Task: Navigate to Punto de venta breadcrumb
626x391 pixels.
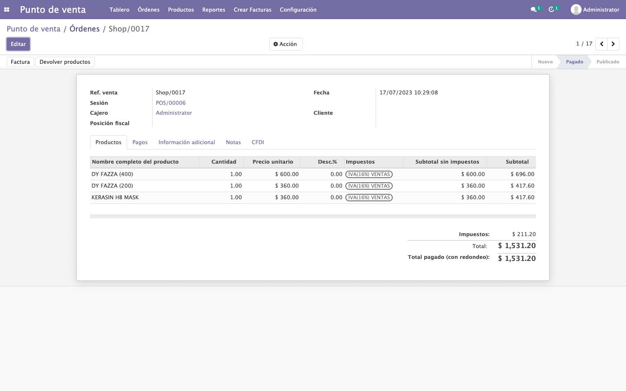Action: [34, 29]
